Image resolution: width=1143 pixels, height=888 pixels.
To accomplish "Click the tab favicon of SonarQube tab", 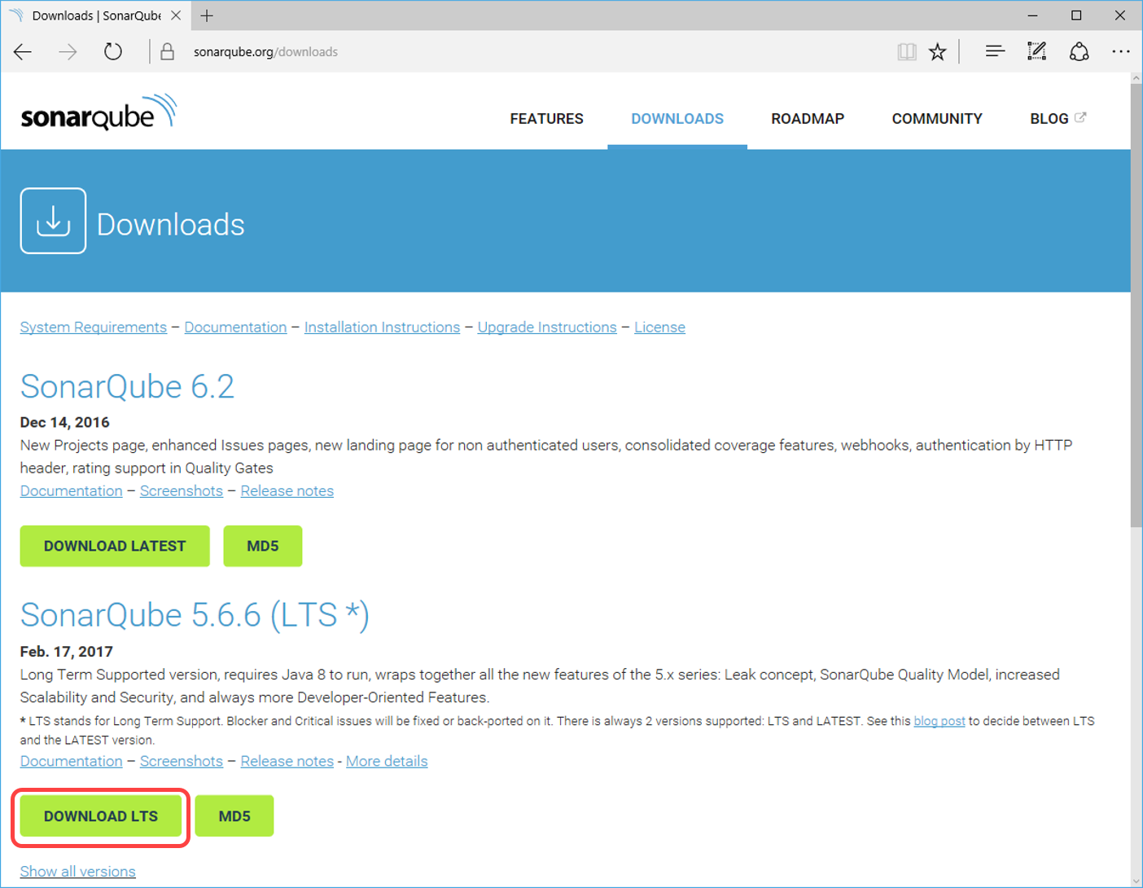I will pyautogui.click(x=16, y=15).
